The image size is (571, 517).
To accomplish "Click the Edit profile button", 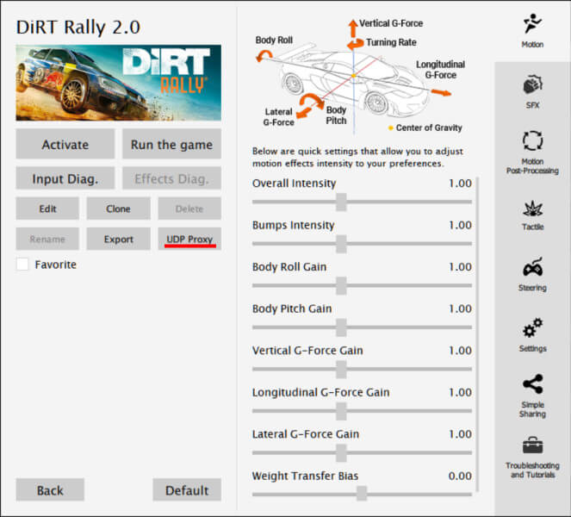I will pos(47,209).
